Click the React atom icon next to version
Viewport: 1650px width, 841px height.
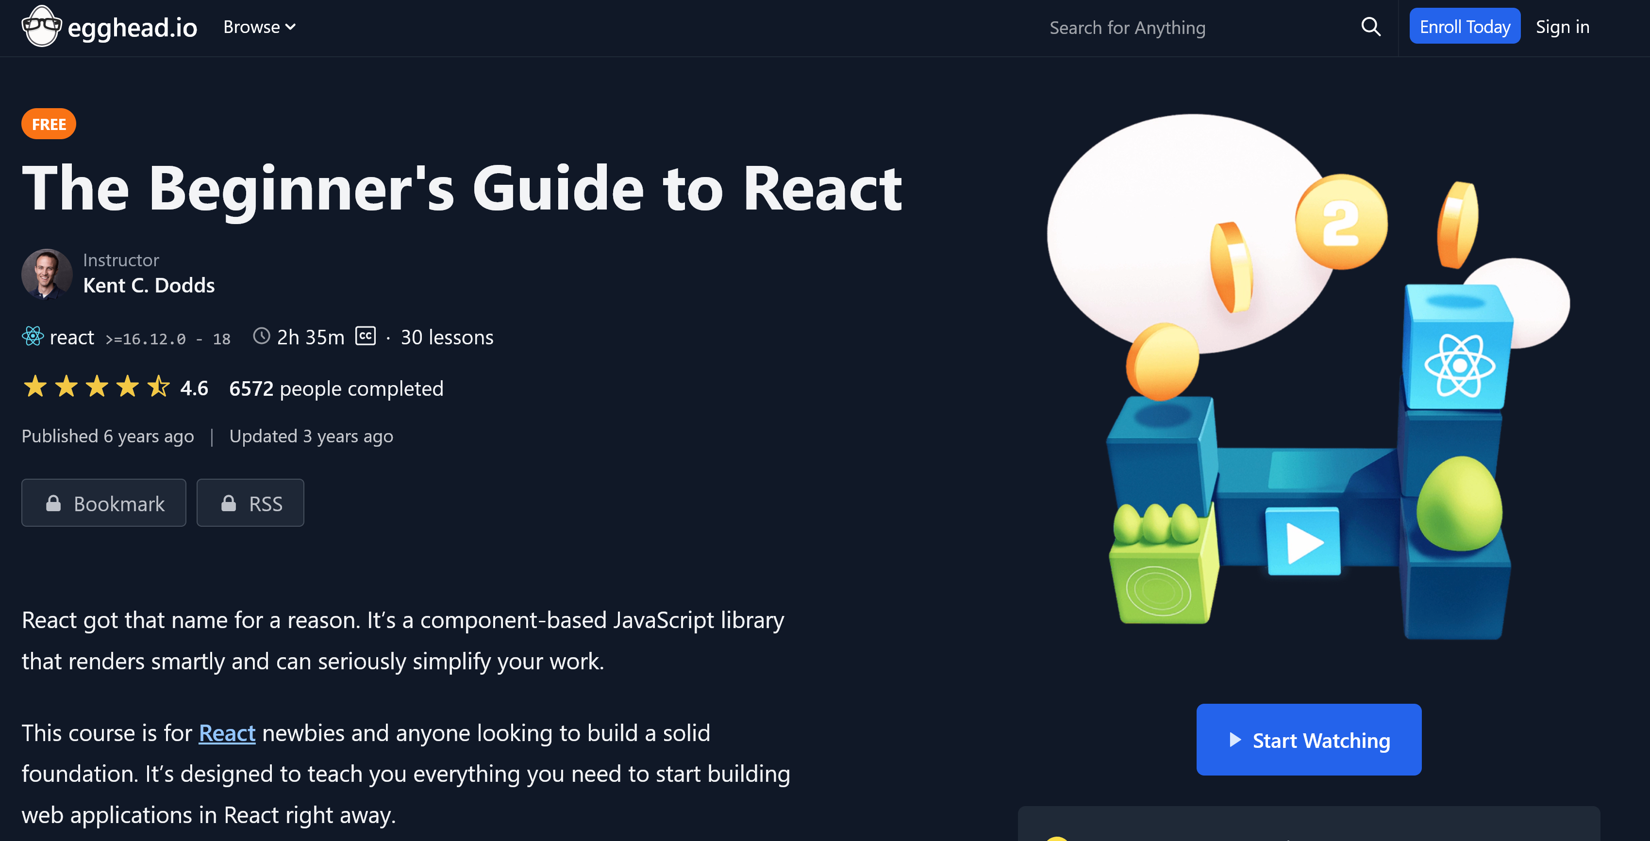(x=32, y=336)
